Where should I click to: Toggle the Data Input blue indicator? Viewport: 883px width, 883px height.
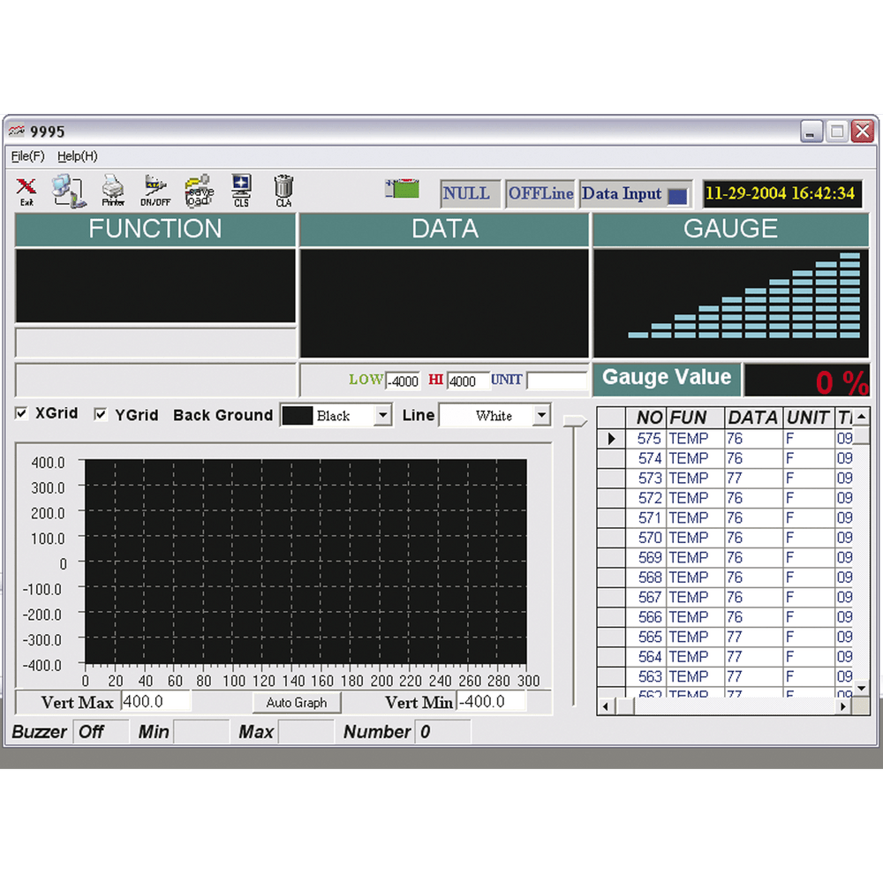click(x=677, y=196)
